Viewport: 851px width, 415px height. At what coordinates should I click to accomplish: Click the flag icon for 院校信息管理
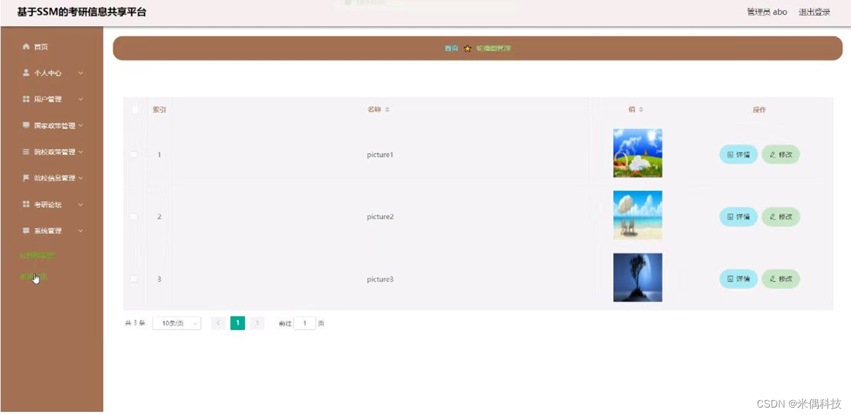tap(26, 178)
